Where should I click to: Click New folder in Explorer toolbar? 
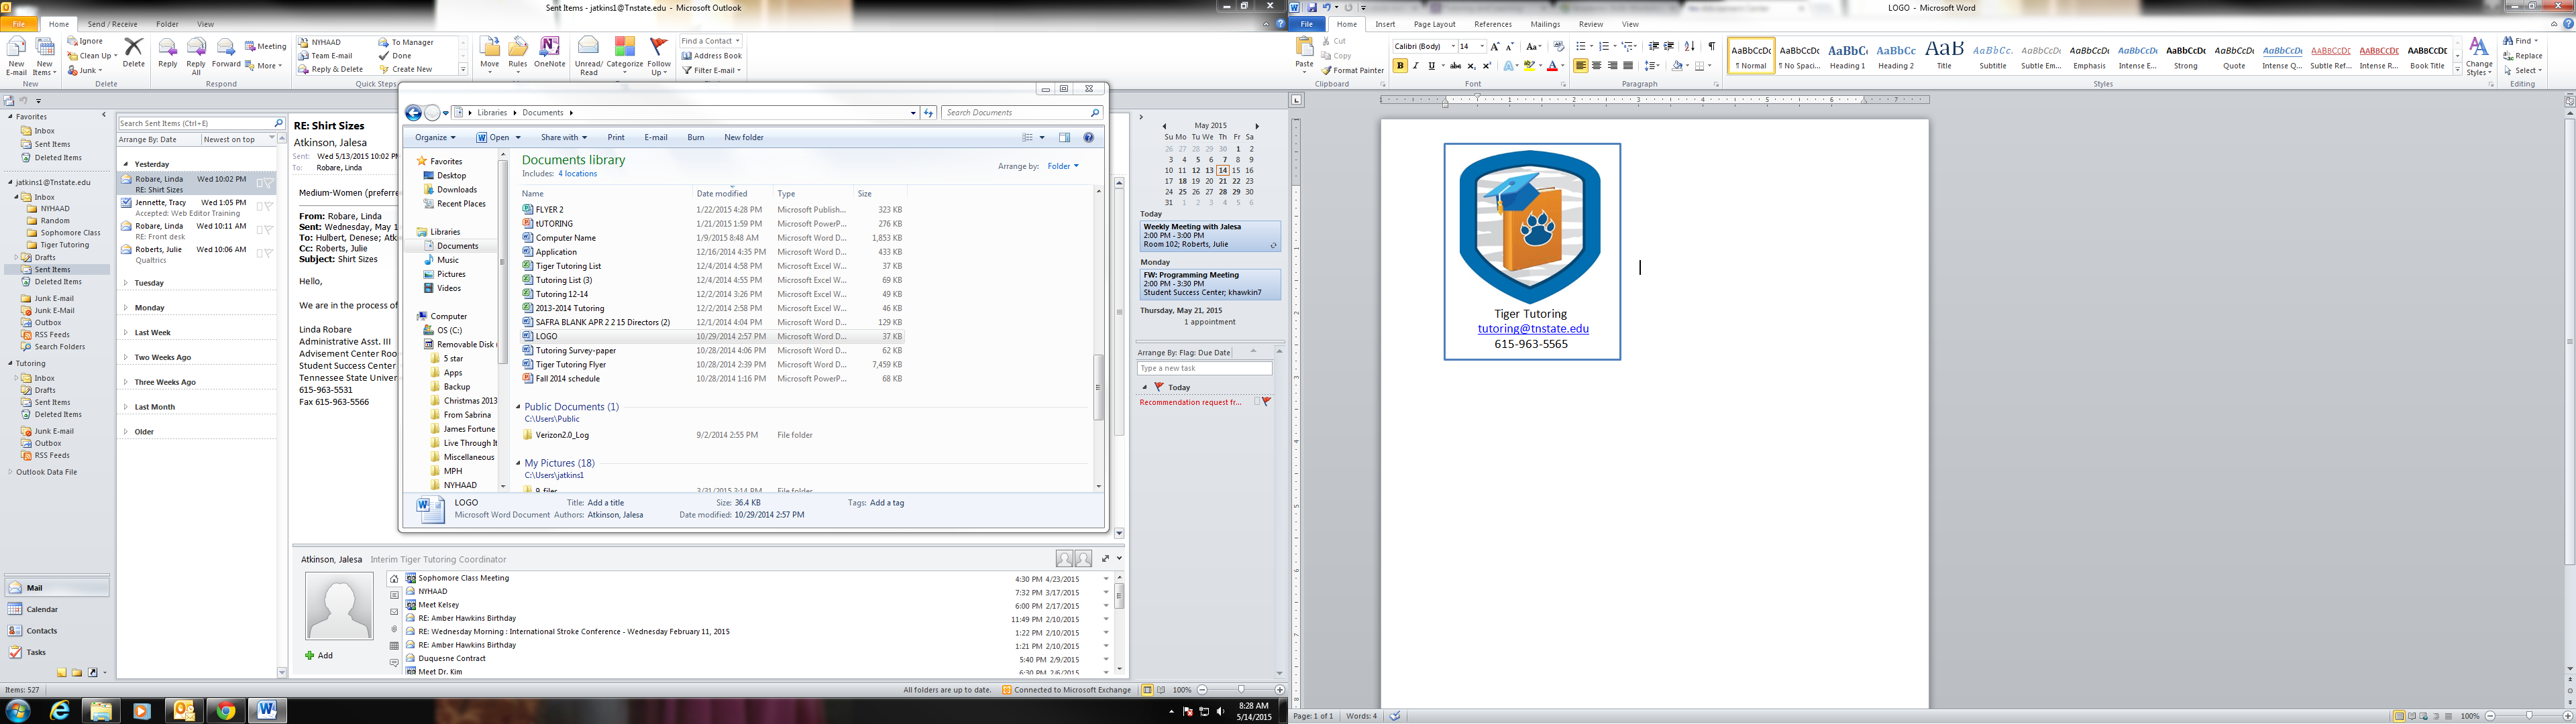[x=743, y=138]
